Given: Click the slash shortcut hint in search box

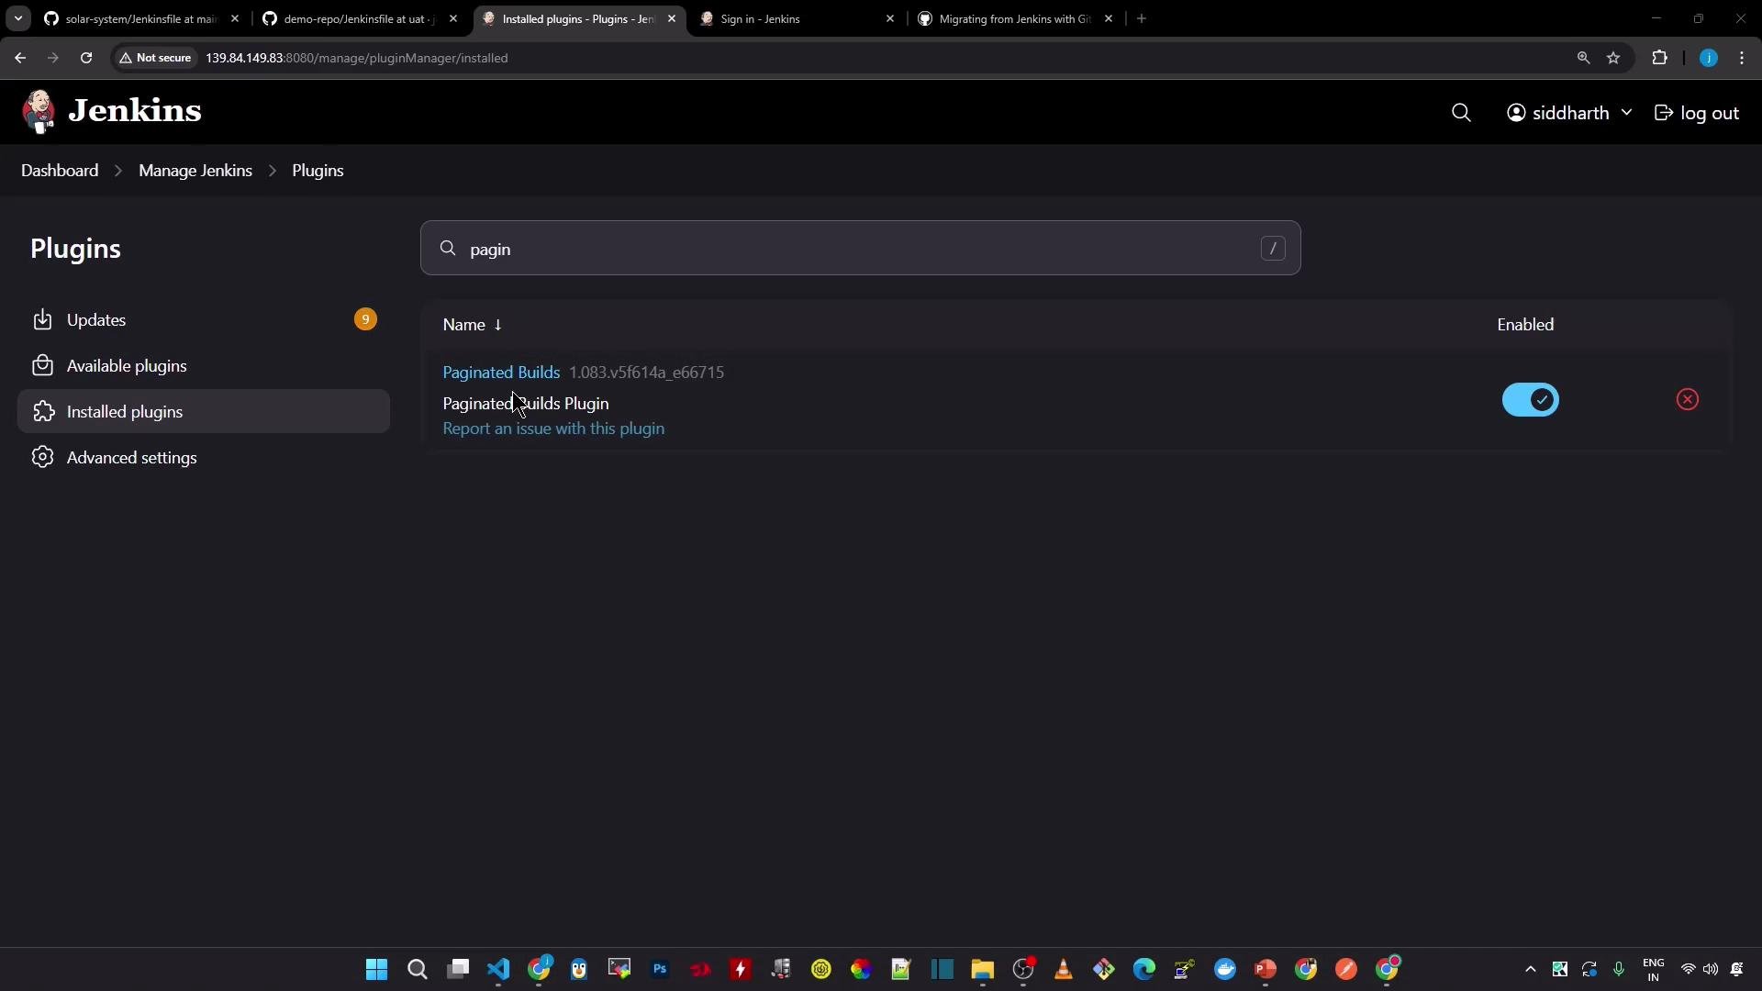Looking at the screenshot, I should pyautogui.click(x=1272, y=249).
